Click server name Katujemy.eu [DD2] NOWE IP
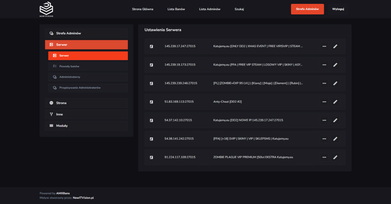Viewport: 391px width, 204px height. point(248,120)
